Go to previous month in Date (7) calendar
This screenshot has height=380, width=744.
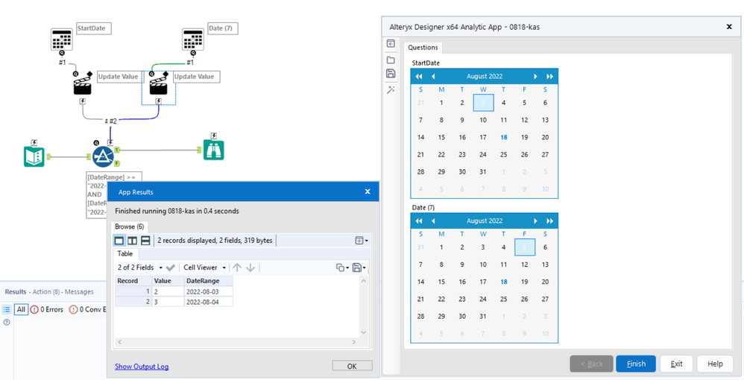tap(432, 221)
